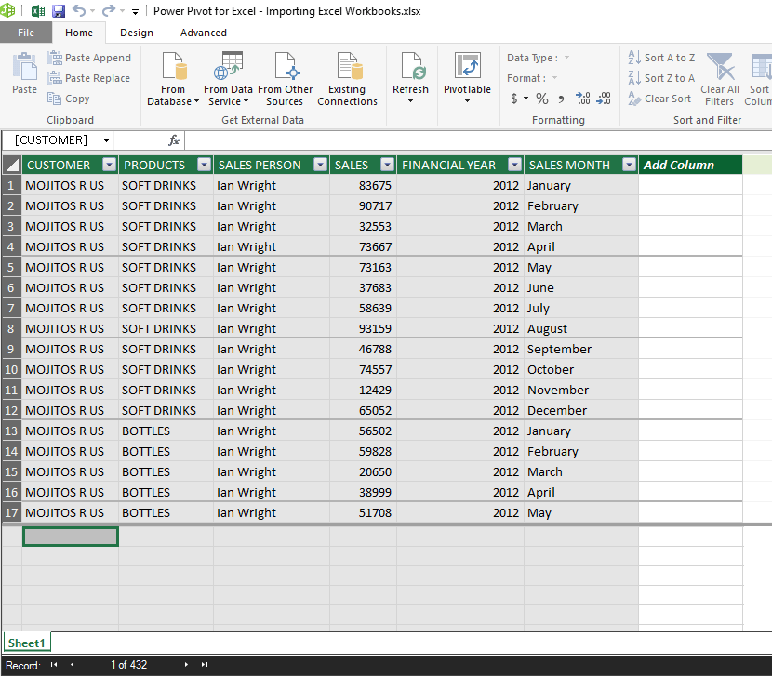
Task: Open the currency format dropdown arrow
Action: coord(526,99)
